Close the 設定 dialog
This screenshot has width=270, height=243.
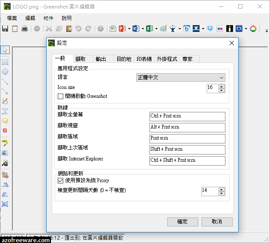click(x=232, y=43)
